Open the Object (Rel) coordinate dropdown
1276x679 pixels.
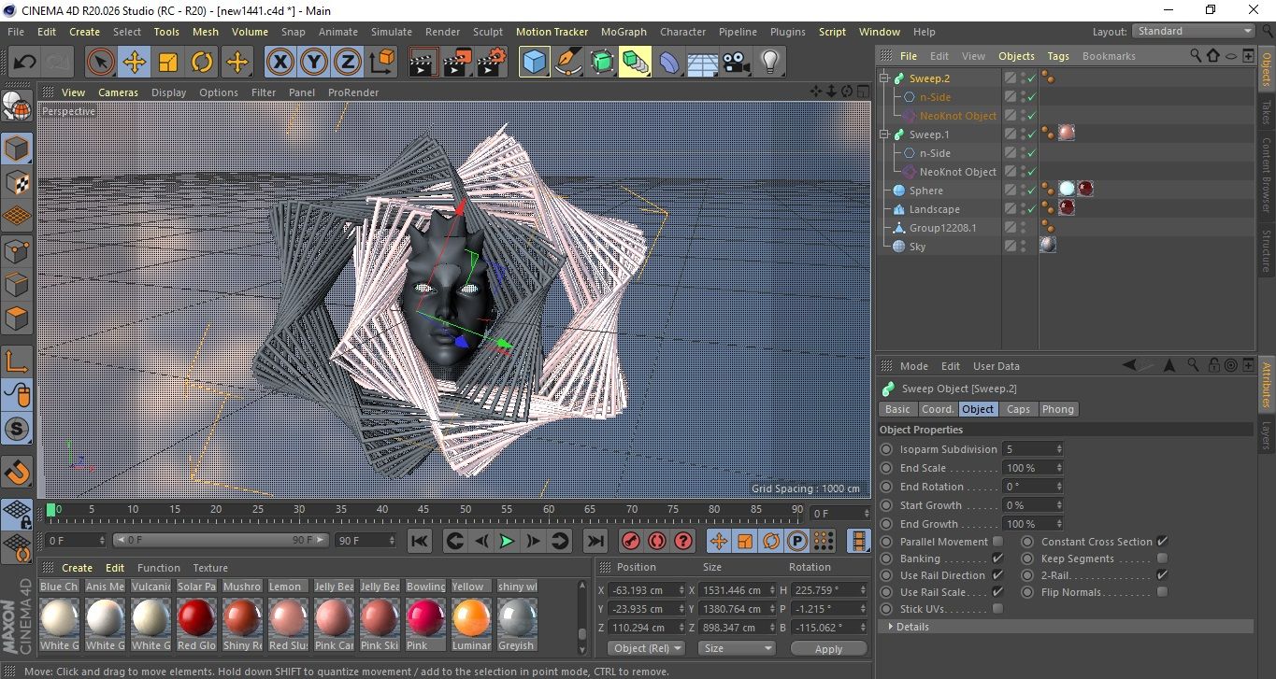[x=646, y=648]
